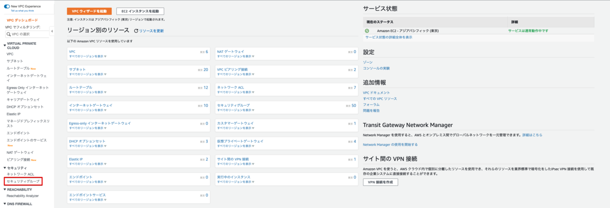Open ネットワーク ACL in the sidebar
The image size is (610, 208).
click(x=20, y=174)
